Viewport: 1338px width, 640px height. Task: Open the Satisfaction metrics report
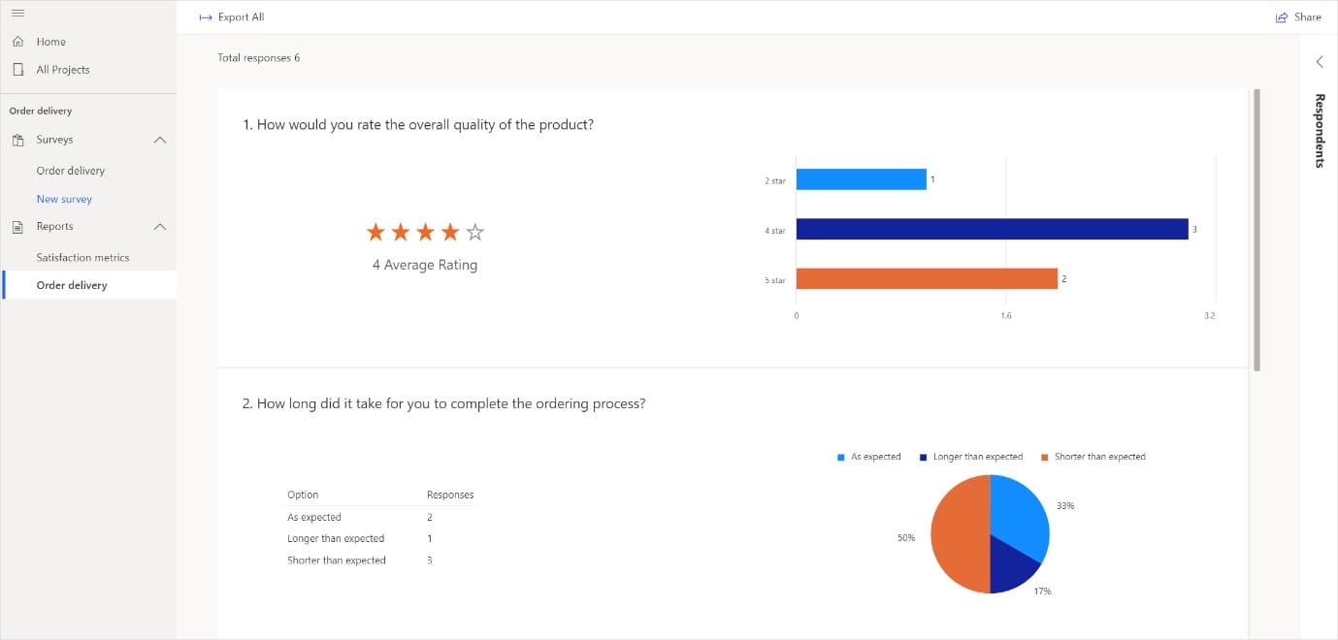82,258
